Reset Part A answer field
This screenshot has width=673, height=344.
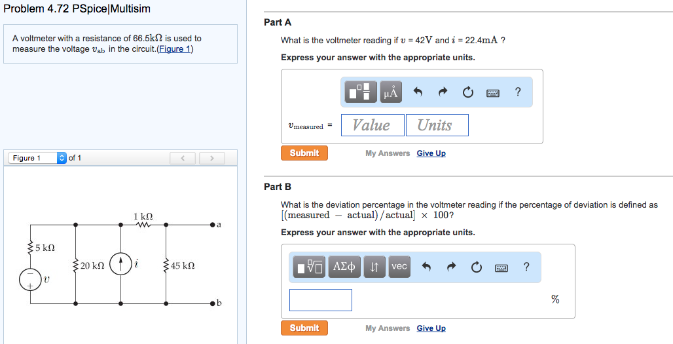pyautogui.click(x=468, y=92)
